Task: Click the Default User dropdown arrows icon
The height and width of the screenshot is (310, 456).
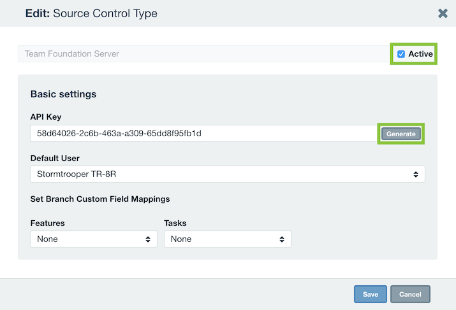Action: pyautogui.click(x=416, y=174)
